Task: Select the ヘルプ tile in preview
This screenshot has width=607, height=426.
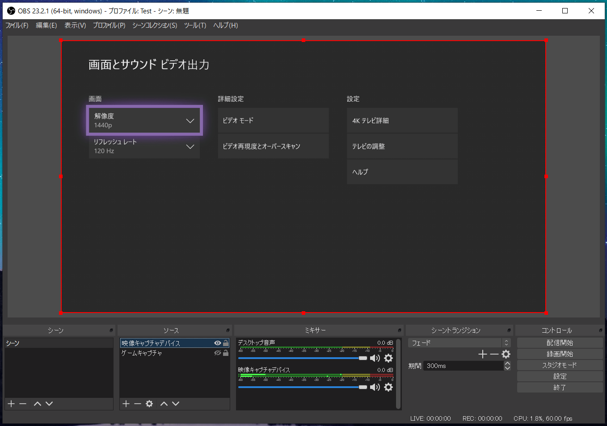Action: click(402, 172)
